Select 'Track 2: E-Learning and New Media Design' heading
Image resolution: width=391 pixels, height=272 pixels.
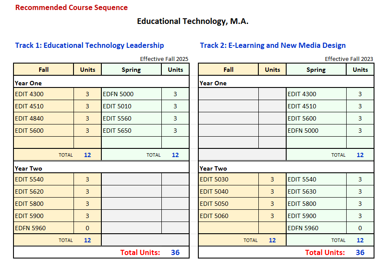273,45
